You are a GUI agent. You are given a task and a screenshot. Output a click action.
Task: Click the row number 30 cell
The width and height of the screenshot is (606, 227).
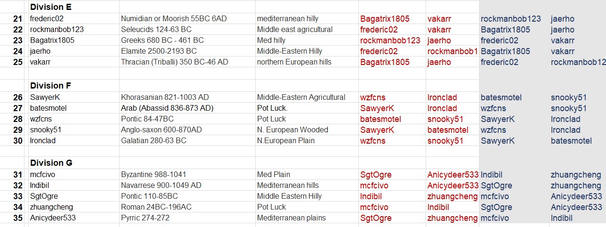coord(17,141)
